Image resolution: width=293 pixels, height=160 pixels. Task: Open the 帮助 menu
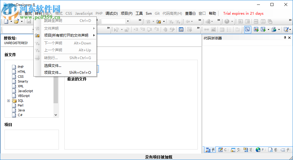coord(212,14)
